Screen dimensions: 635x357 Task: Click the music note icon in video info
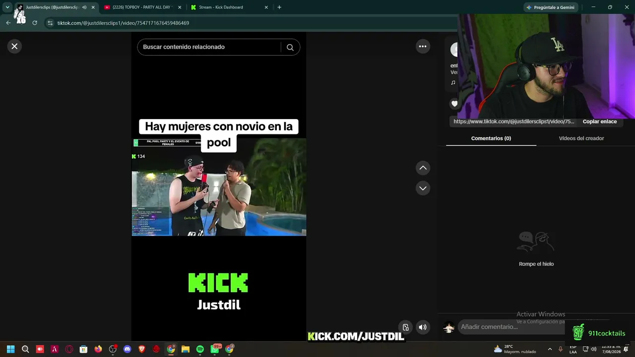(453, 83)
